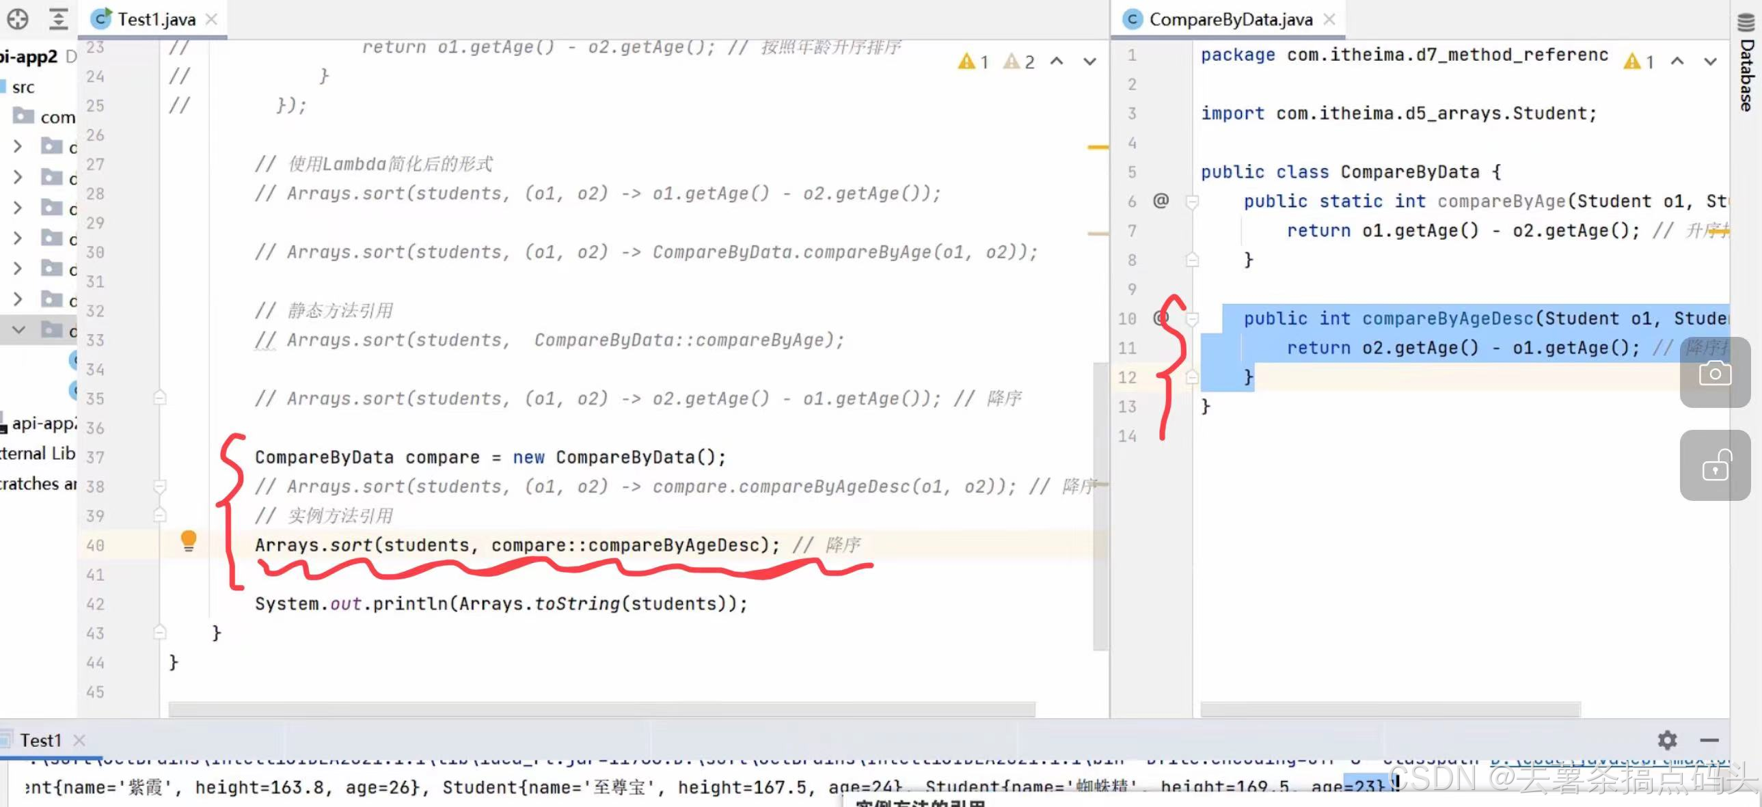Click the locate-in-project target icon

[18, 19]
